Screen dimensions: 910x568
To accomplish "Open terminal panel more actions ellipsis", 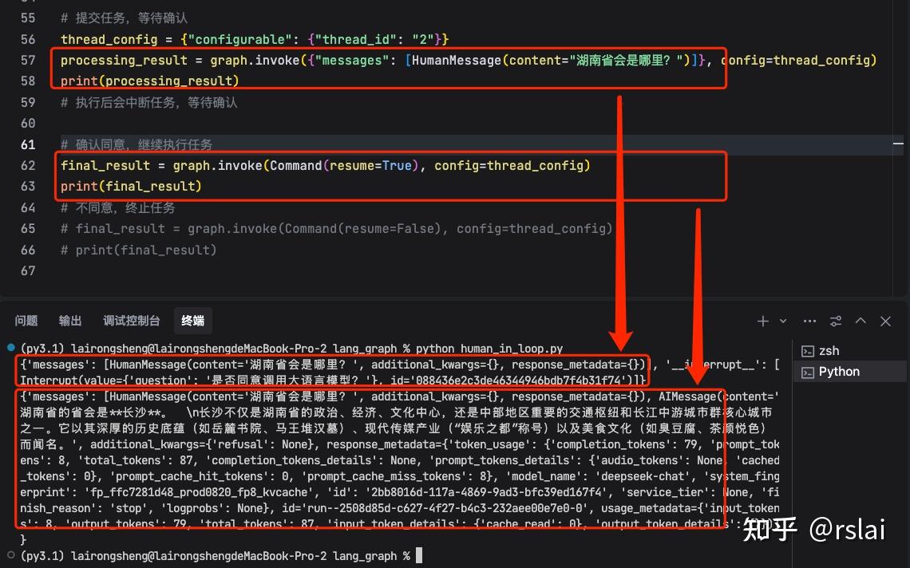I will [809, 321].
